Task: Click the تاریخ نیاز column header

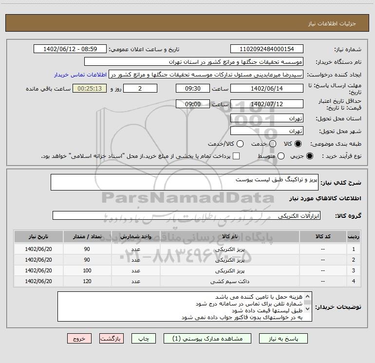Action: (x=38, y=237)
